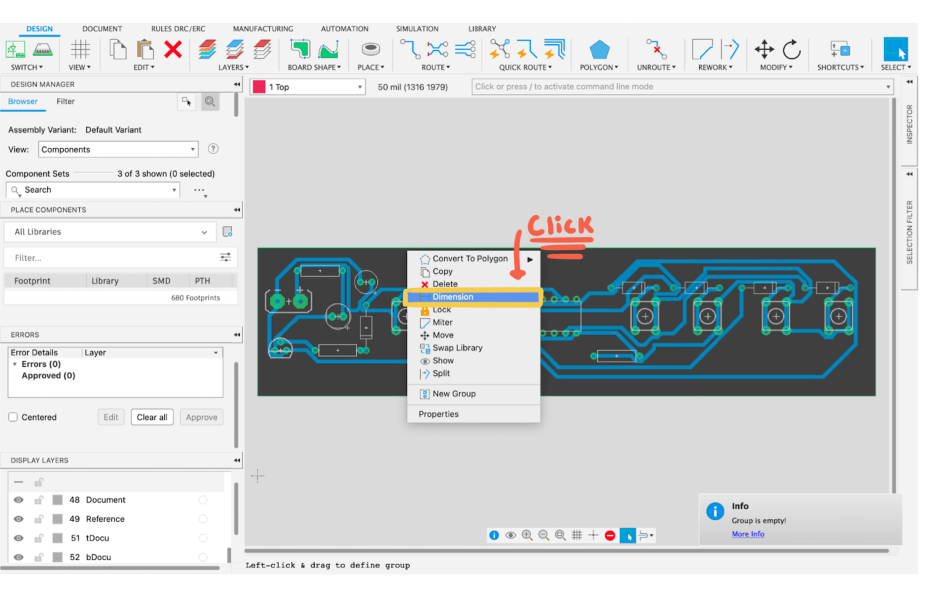Viewport: 942px width, 600px height.
Task: Select Dimension from the context menu
Action: [453, 297]
